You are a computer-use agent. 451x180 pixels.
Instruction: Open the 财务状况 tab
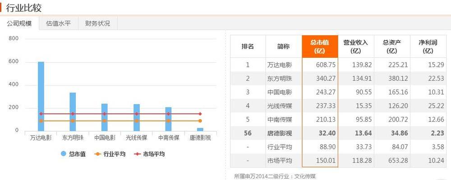97,23
